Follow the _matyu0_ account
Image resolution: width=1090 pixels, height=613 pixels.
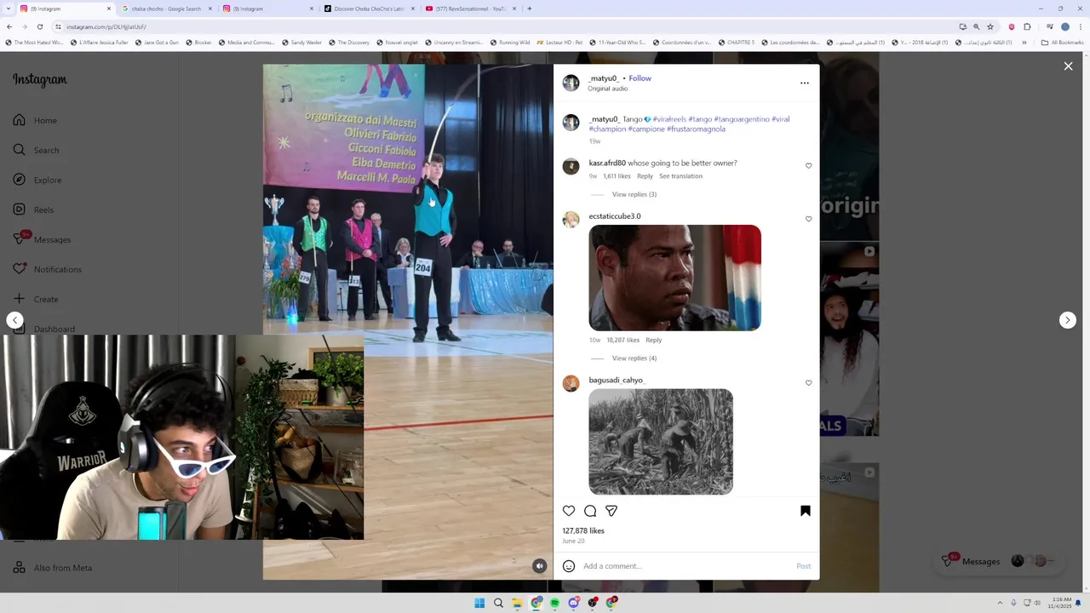tap(640, 78)
